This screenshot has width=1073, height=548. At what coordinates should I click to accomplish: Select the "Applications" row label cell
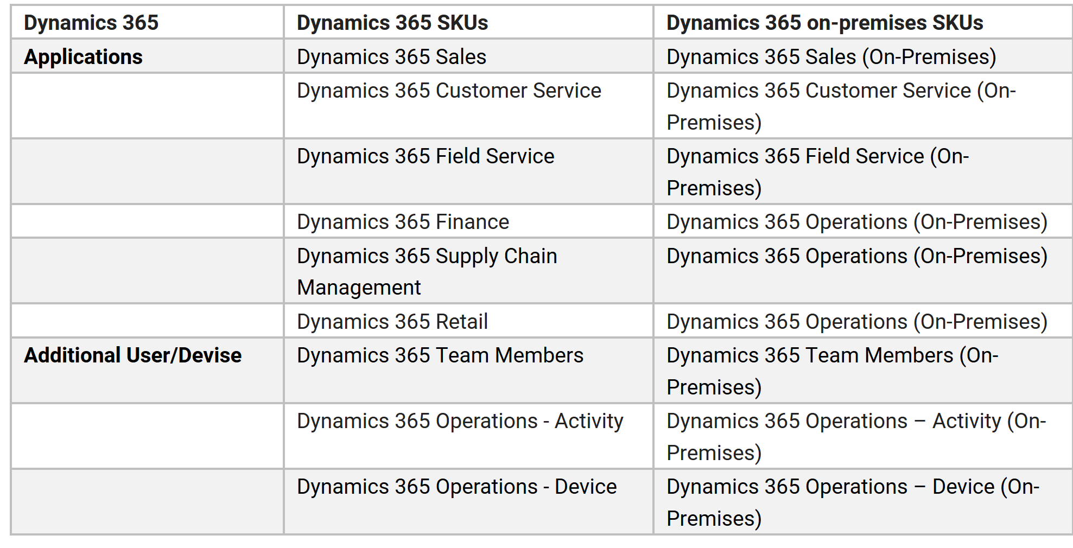click(x=83, y=57)
